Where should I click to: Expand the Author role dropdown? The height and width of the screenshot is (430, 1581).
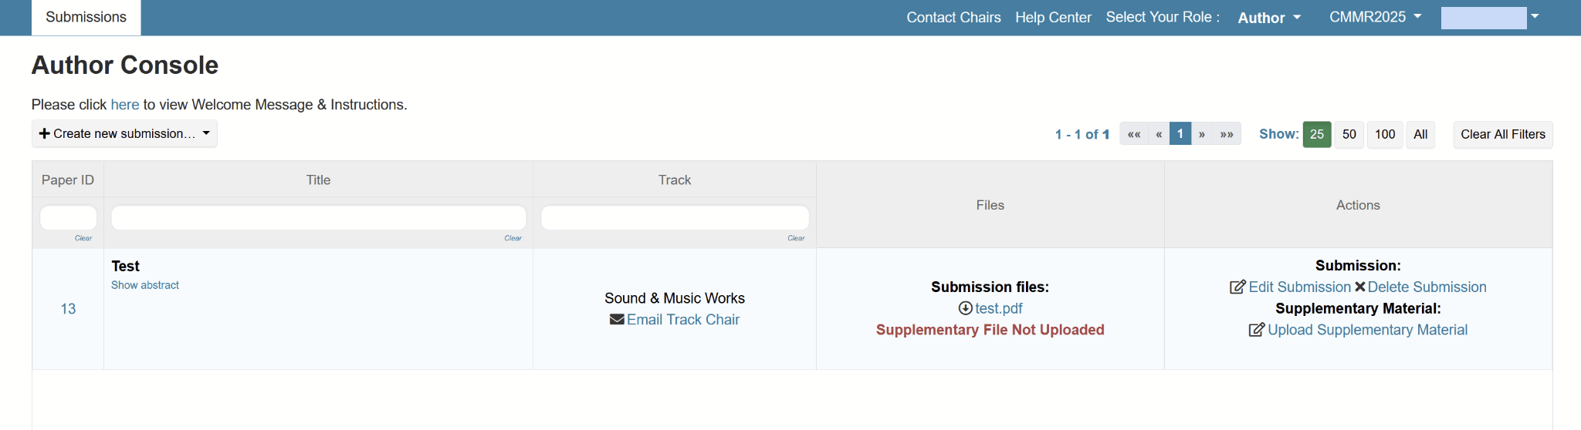click(x=1269, y=18)
